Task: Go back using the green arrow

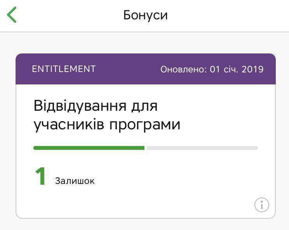Action: click(x=12, y=15)
